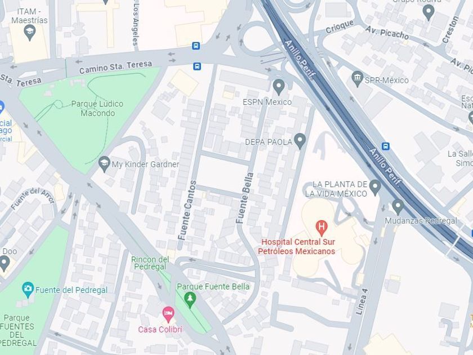The width and height of the screenshot is (473, 355).
Task: Select the upper Camino Sta. Teresa bus stop
Action: (x=196, y=46)
